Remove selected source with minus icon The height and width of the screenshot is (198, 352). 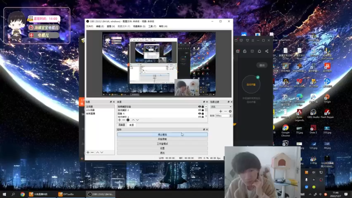tap(124, 120)
